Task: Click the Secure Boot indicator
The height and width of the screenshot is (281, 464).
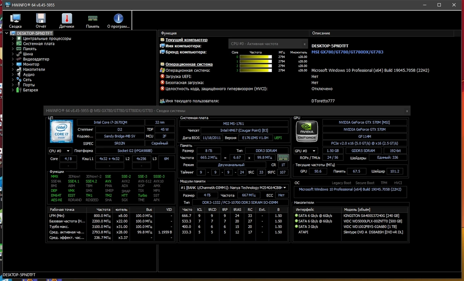Action: [365, 183]
